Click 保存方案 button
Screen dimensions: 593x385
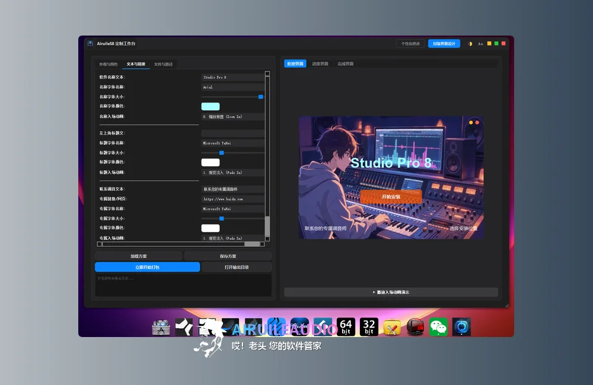click(x=228, y=256)
